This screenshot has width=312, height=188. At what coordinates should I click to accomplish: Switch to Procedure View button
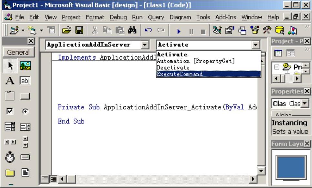tap(45, 179)
